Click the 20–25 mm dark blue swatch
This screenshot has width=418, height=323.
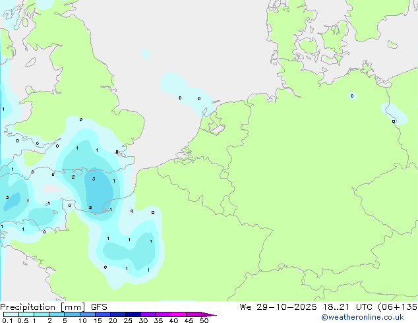[x=117, y=314]
